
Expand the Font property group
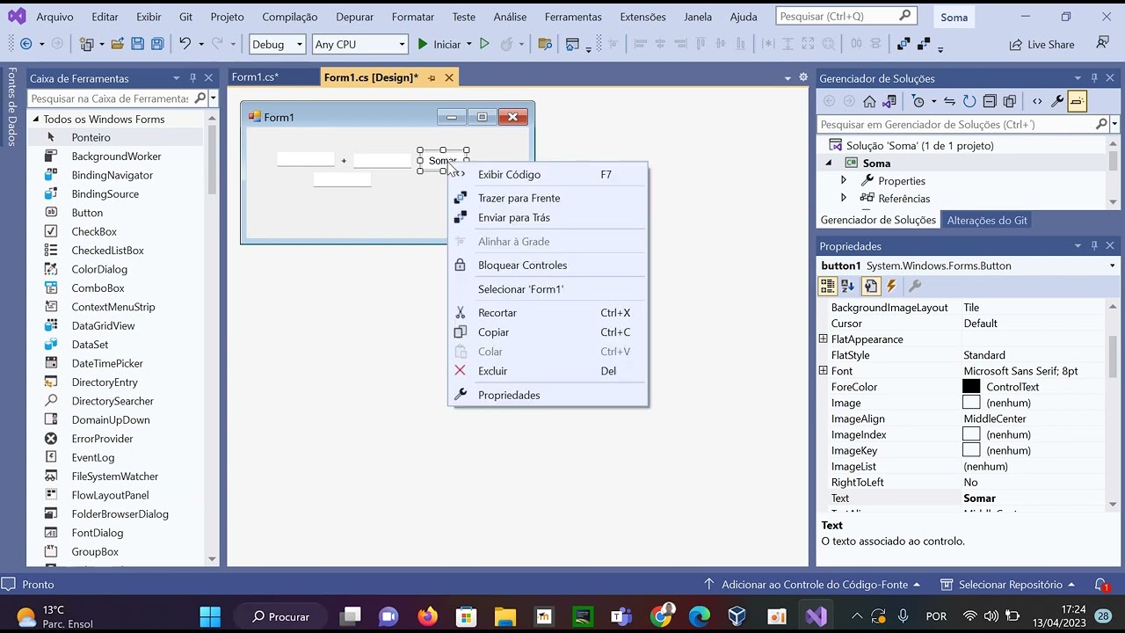824,371
